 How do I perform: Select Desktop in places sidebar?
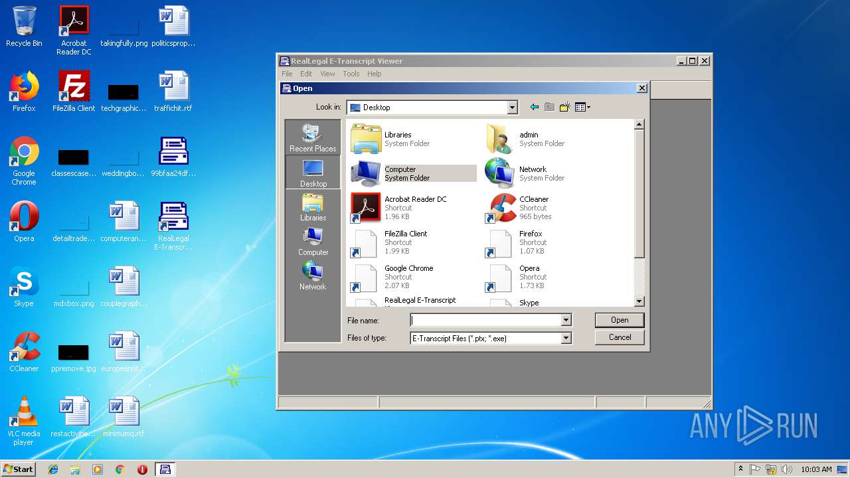pyautogui.click(x=313, y=173)
